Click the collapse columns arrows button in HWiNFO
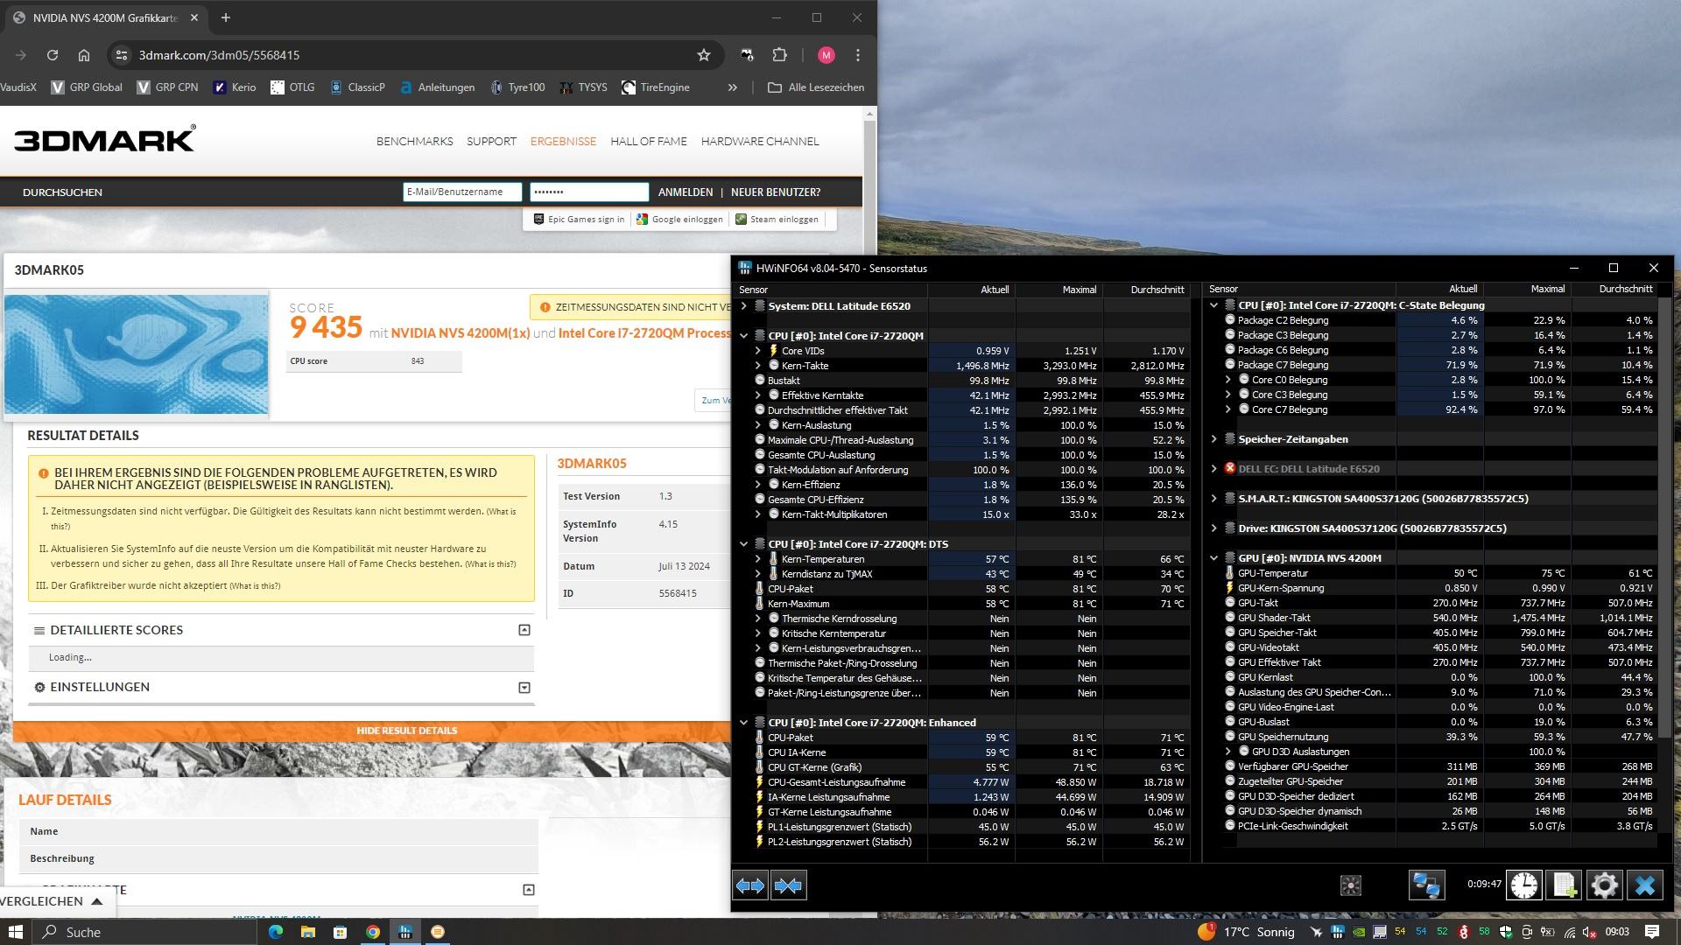The width and height of the screenshot is (1681, 945). (x=788, y=885)
